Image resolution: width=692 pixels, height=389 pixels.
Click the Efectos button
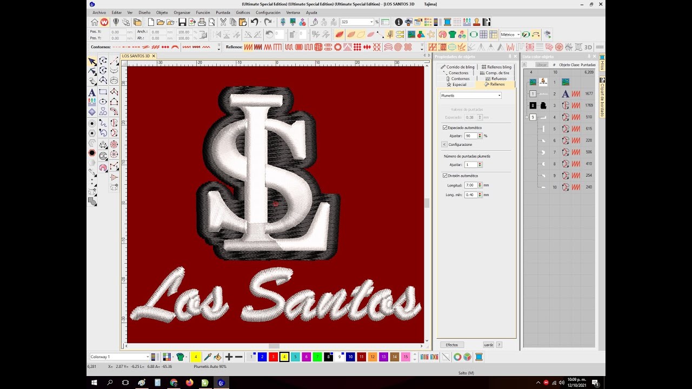point(452,345)
